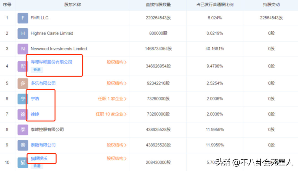
Task: Click 438625528股 in the 泰颖有限公司 row
Action: pyautogui.click(x=158, y=145)
